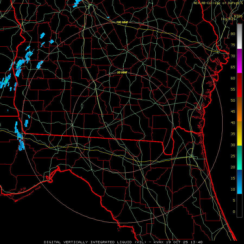The image size is (244, 244).
Task: Click the 25 value on the scale
Action: pos(233,156)
